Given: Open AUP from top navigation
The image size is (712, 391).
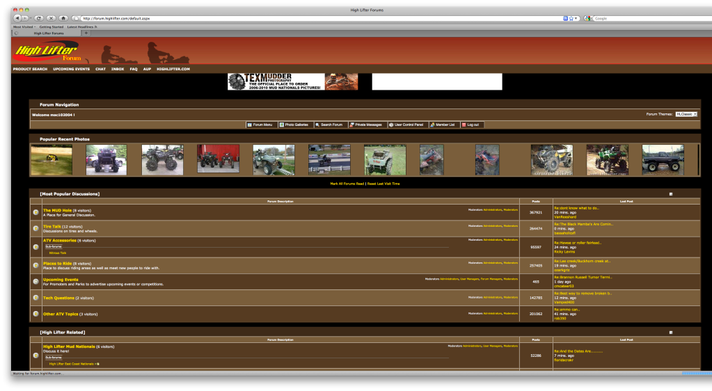Looking at the screenshot, I should coord(147,69).
